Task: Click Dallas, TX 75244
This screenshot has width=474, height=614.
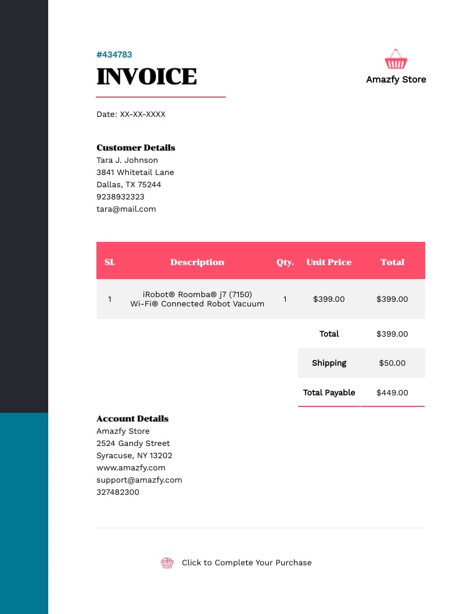Action: [x=129, y=184]
